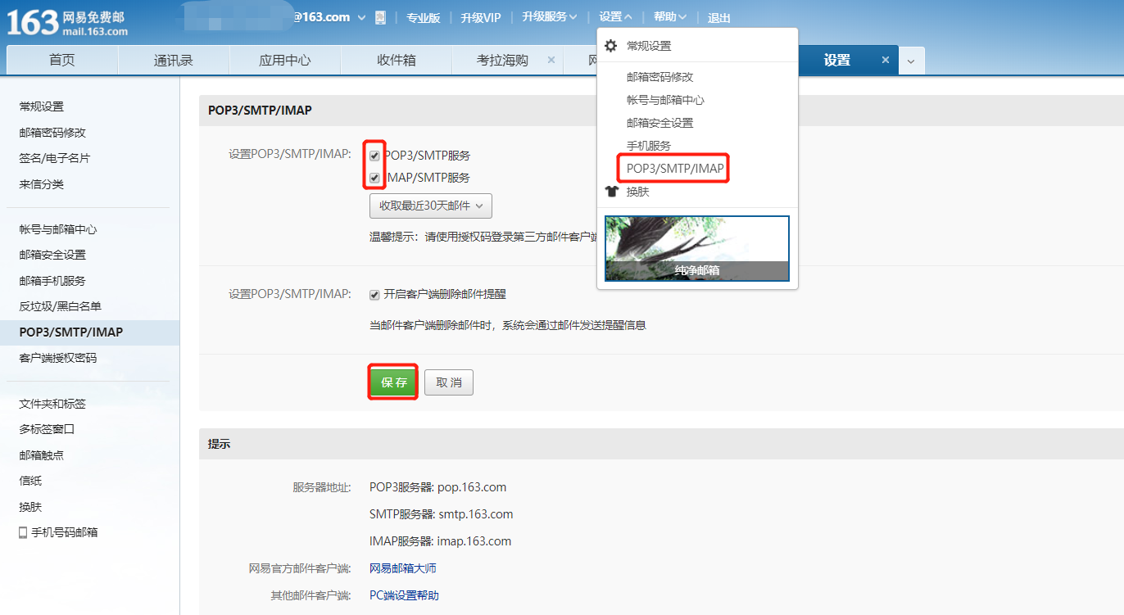Open 手机号码邮箱 in the sidebar
This screenshot has width=1124, height=615.
pyautogui.click(x=65, y=532)
